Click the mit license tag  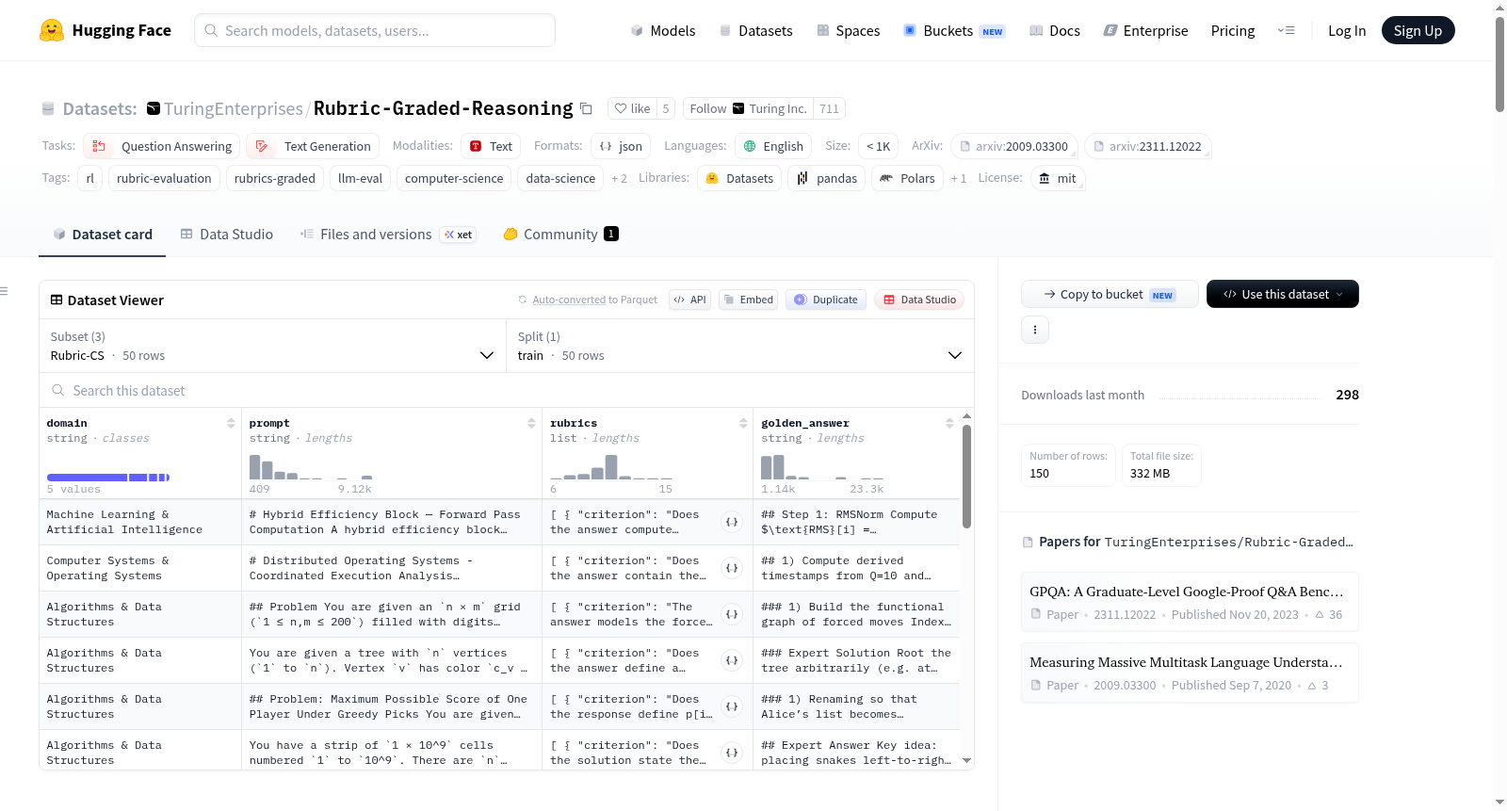coord(1058,178)
